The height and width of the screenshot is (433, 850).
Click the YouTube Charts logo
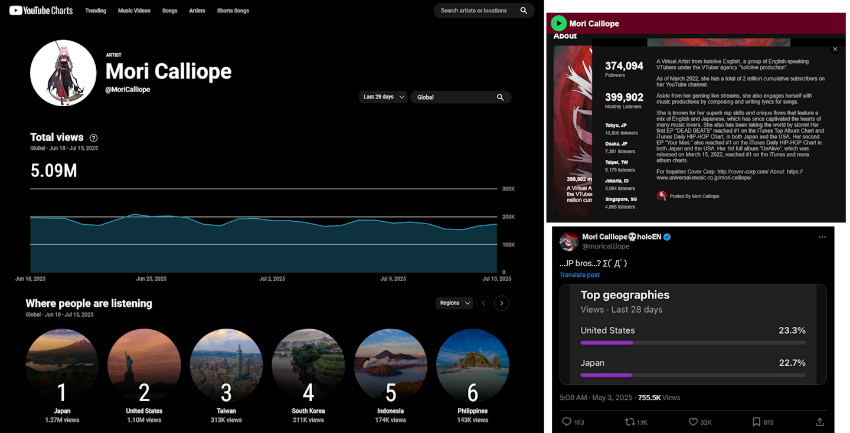coord(41,11)
